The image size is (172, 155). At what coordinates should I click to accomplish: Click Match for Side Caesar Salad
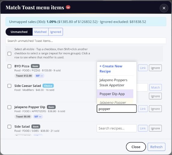click(x=155, y=87)
